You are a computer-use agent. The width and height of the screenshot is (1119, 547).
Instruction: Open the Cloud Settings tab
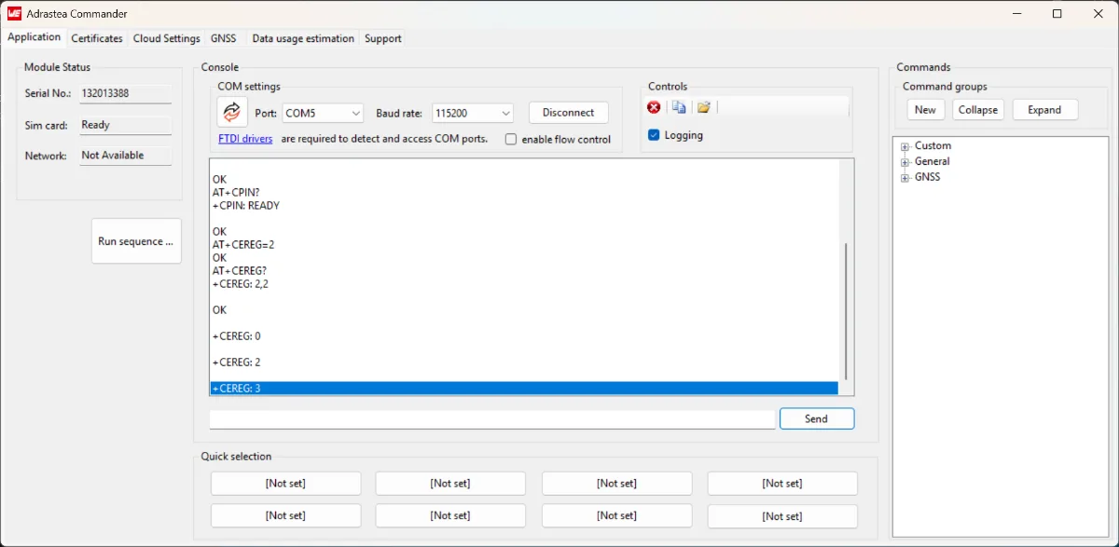point(166,38)
